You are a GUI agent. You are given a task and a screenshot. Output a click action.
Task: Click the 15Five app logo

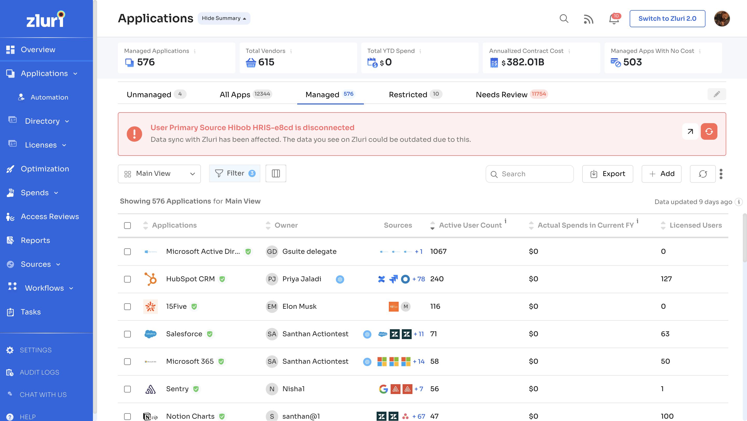pos(151,307)
